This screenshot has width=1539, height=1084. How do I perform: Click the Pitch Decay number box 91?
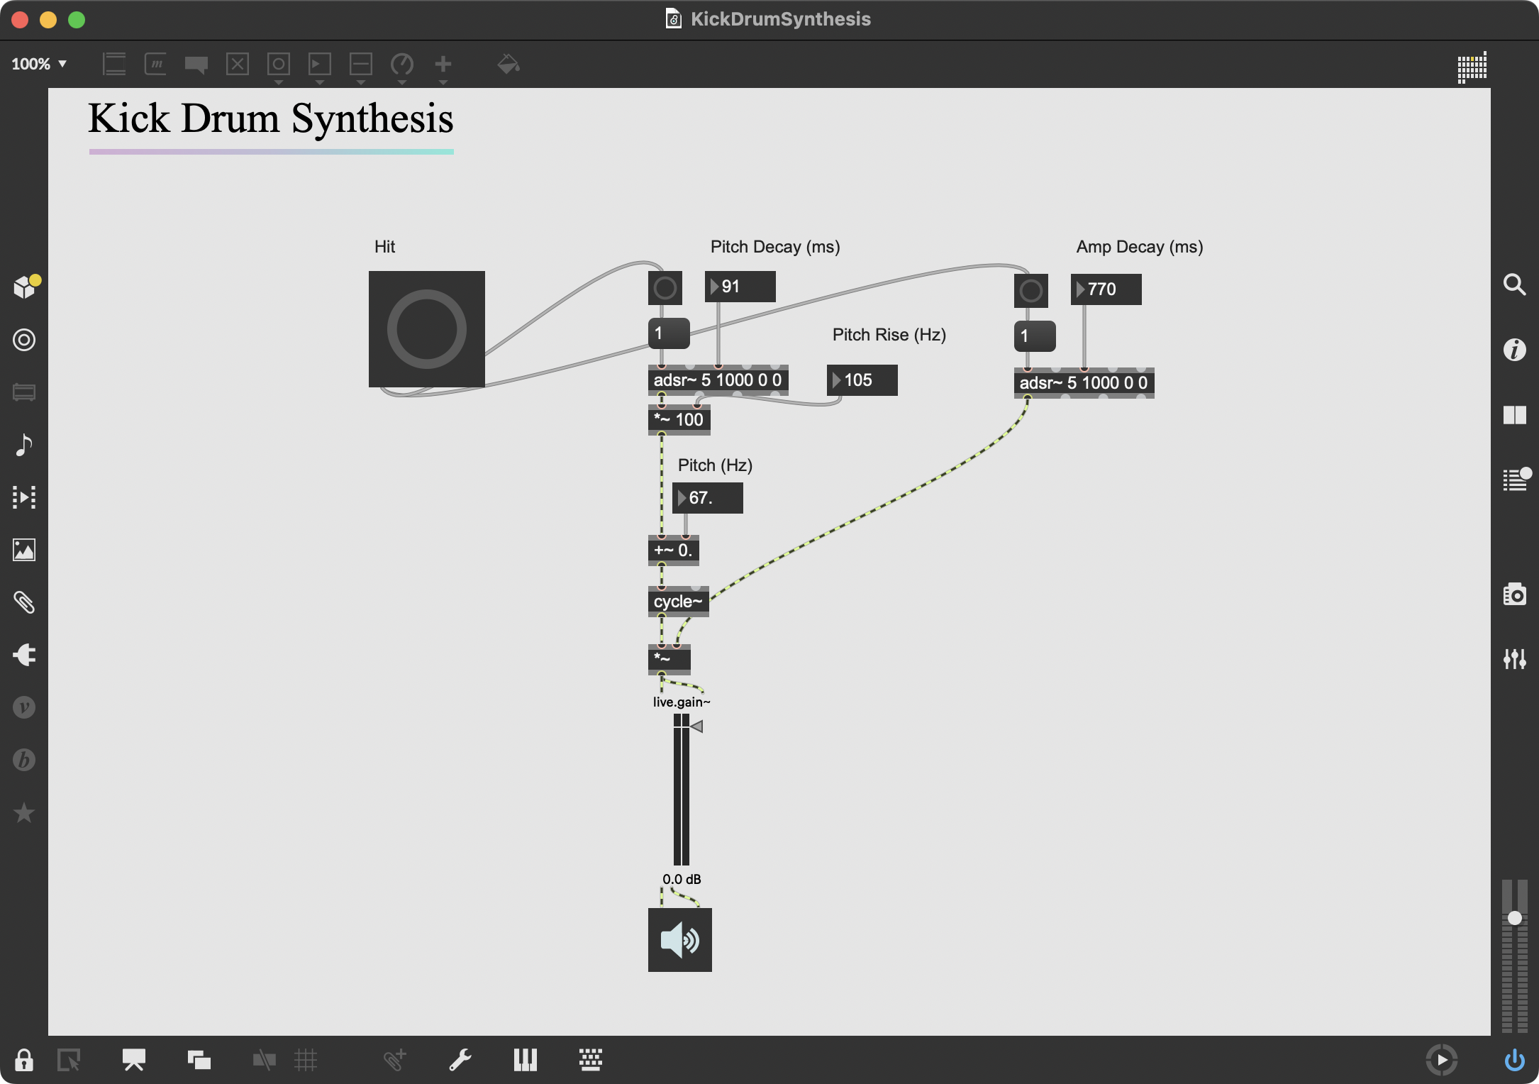[x=740, y=287]
